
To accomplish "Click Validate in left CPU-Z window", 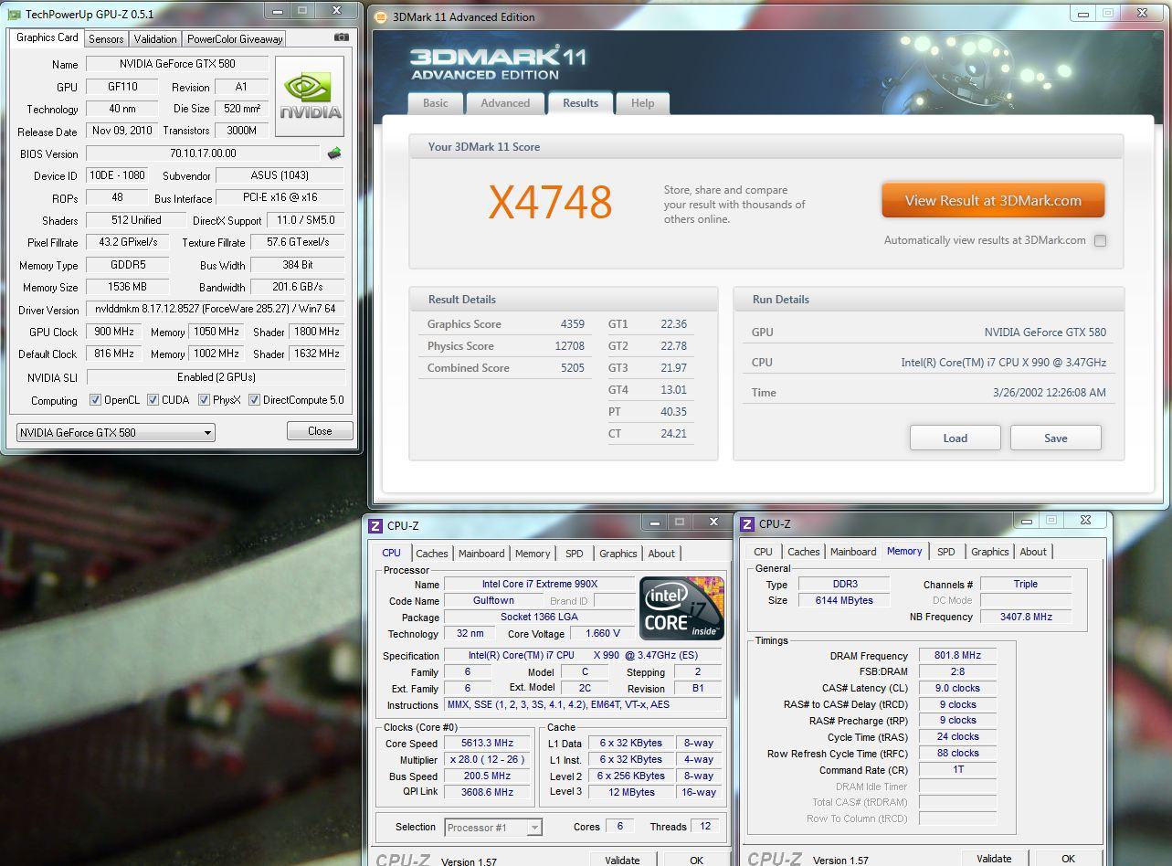I will [622, 860].
